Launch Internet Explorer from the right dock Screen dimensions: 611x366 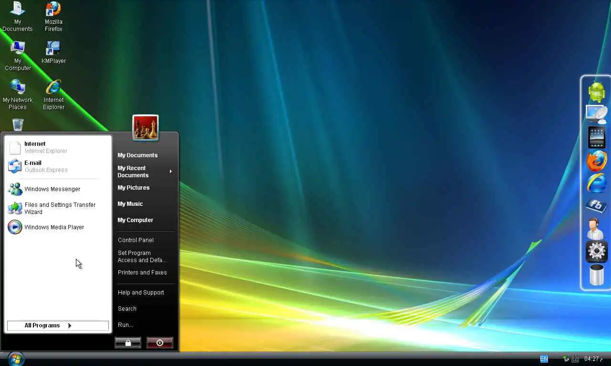click(x=597, y=183)
